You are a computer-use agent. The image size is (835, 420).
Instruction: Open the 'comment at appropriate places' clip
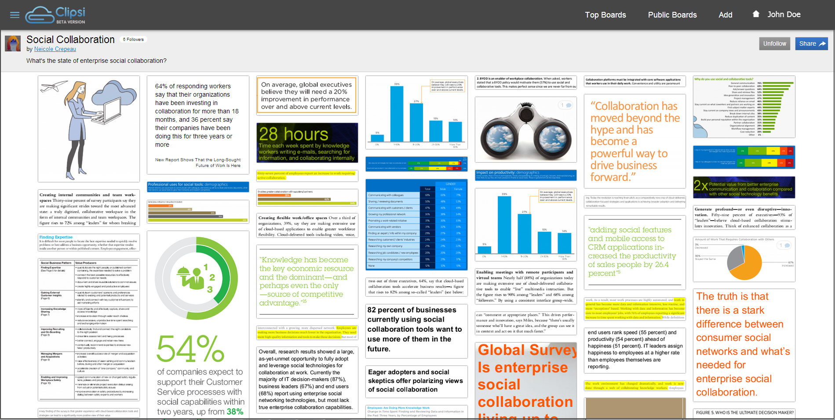click(526, 323)
